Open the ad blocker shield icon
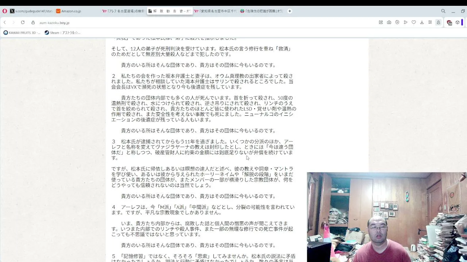467x262 pixels. pyautogui.click(x=397, y=23)
